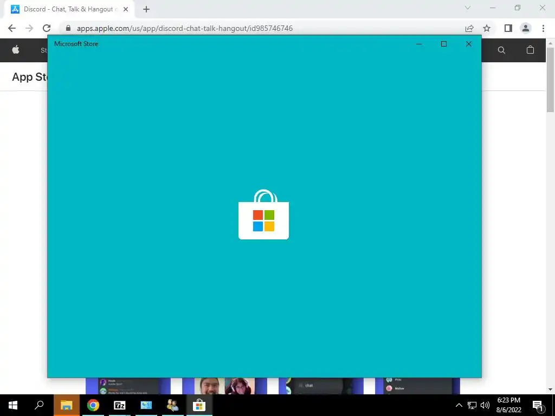Open Chrome side panel icon
This screenshot has height=416, width=555.
[x=508, y=28]
